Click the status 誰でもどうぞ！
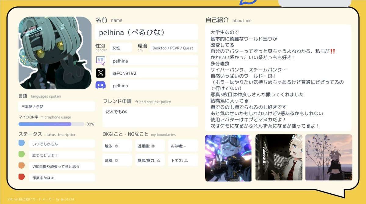The width and height of the screenshot is (366, 204). pyautogui.click(x=62, y=155)
